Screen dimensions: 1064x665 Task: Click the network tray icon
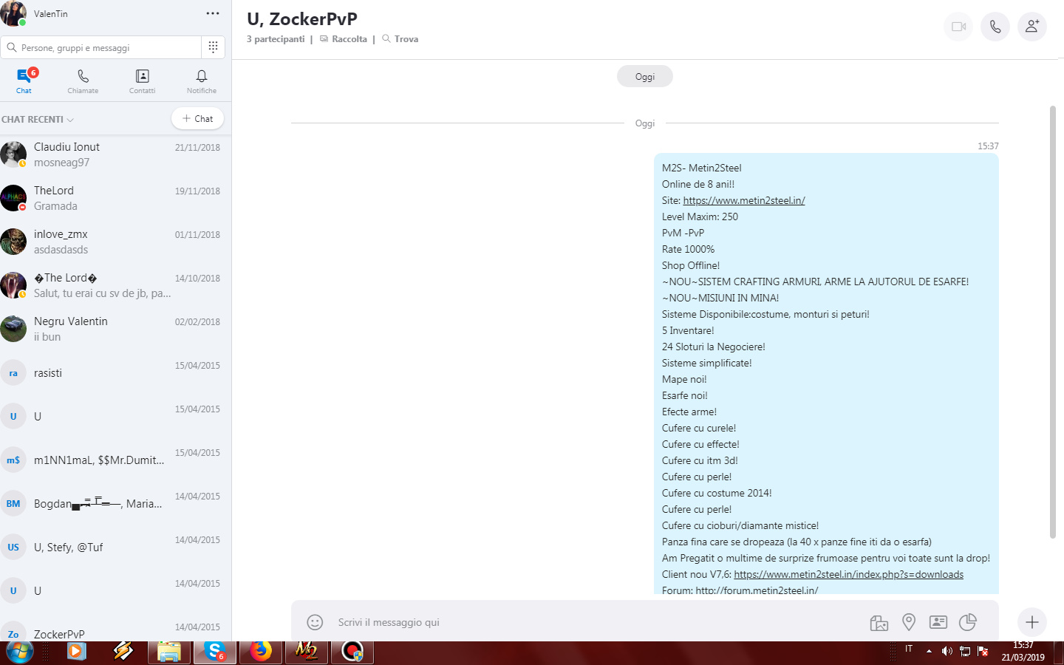(x=964, y=651)
